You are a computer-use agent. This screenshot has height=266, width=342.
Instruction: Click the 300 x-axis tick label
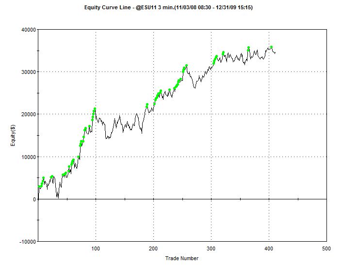click(x=211, y=248)
